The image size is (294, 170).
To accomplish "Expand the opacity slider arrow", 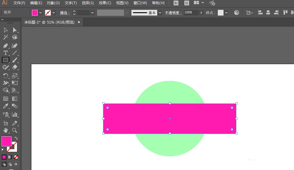I will (x=201, y=13).
